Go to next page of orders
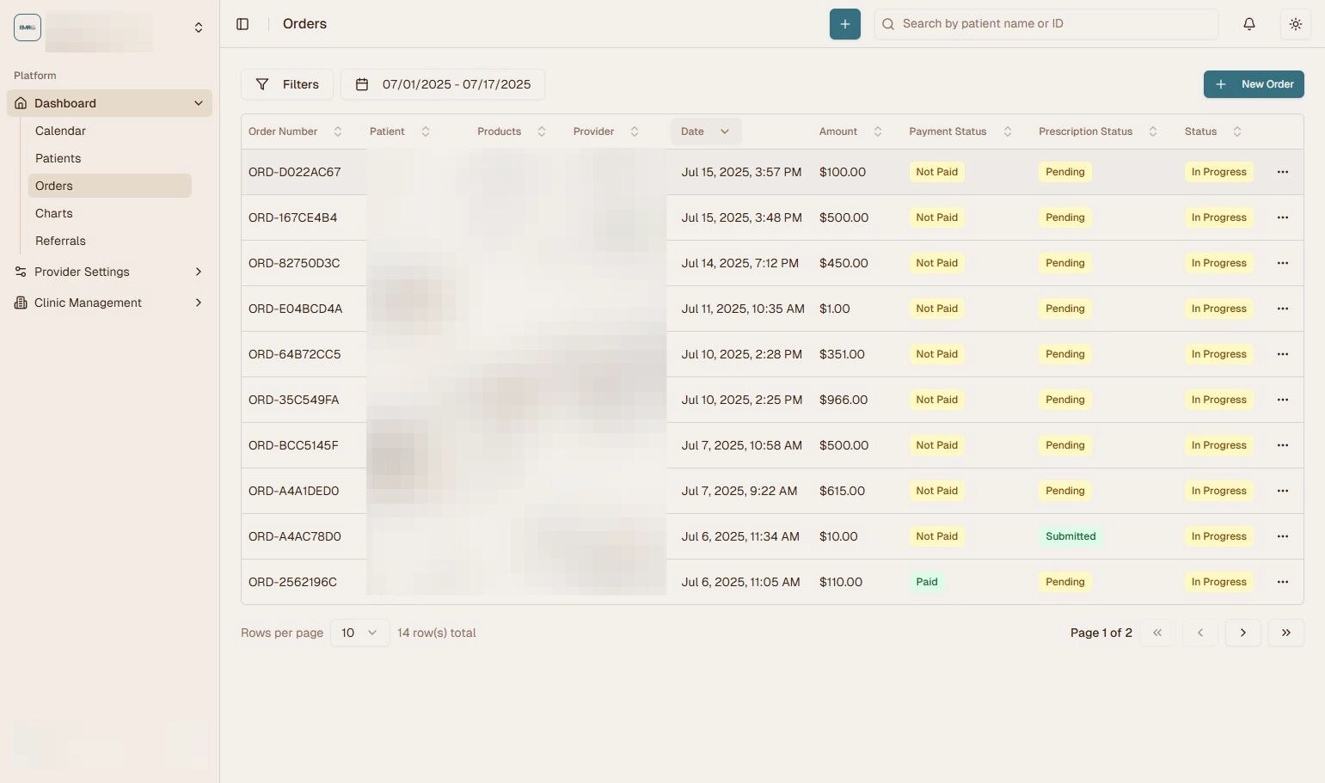The height and width of the screenshot is (783, 1325). 1242,632
